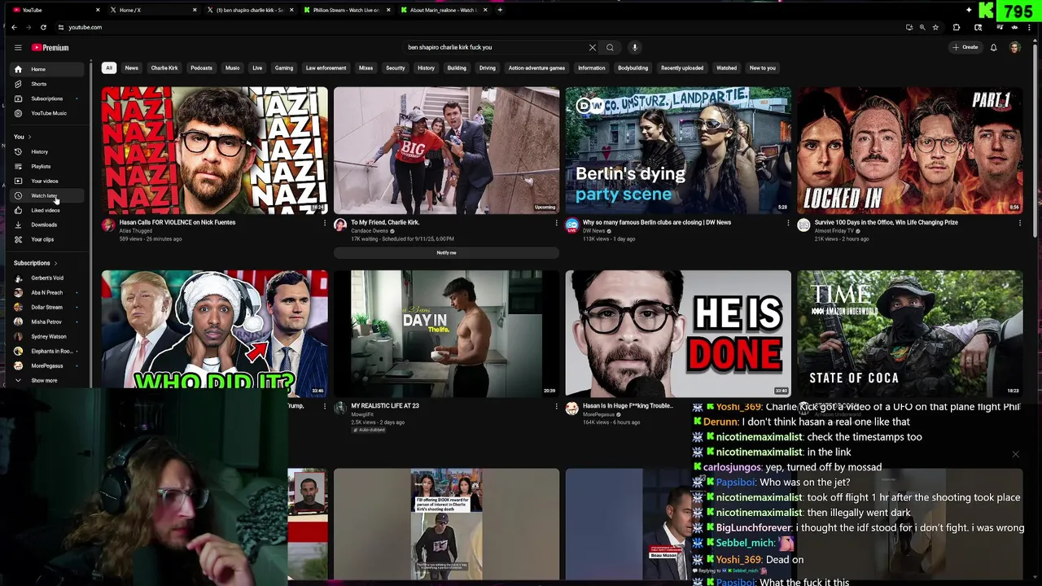Open STATE OF COCA video thumbnail
The image size is (1042, 586).
coord(910,334)
